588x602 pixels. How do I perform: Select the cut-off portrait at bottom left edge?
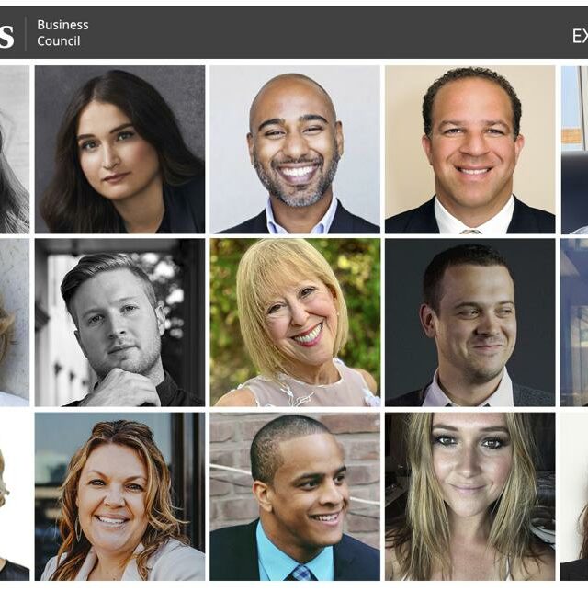(x=15, y=496)
